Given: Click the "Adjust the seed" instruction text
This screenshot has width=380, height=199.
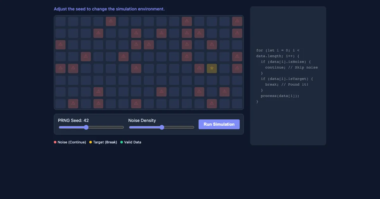Looking at the screenshot, I should (109, 9).
